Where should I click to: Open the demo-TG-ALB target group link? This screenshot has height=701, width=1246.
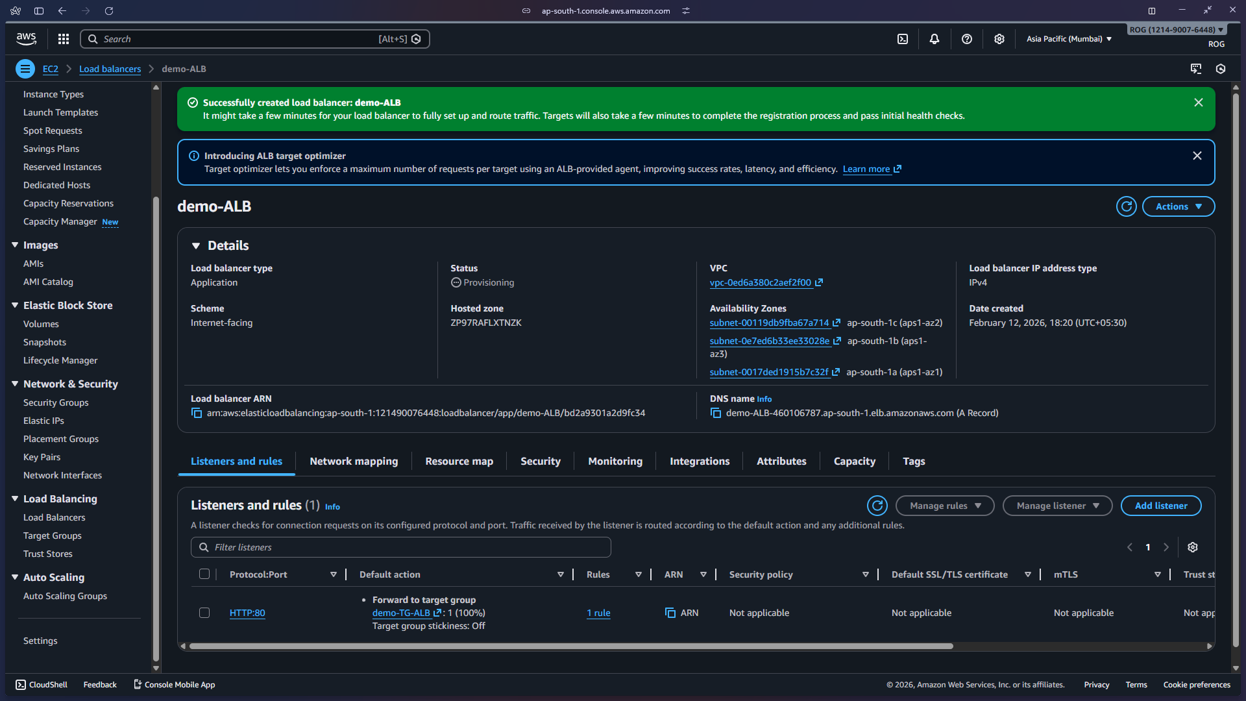tap(401, 613)
